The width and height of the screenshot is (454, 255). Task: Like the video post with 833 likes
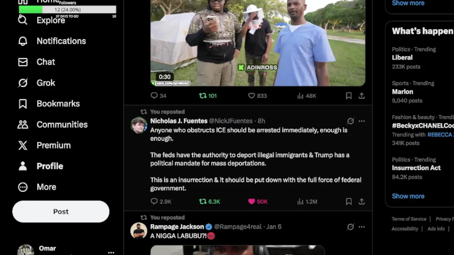257,96
